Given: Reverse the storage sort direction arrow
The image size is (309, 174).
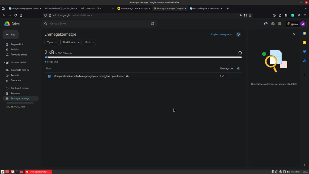Looking at the screenshot, I should (238, 69).
